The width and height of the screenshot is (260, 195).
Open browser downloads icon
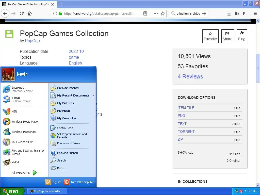229,13
